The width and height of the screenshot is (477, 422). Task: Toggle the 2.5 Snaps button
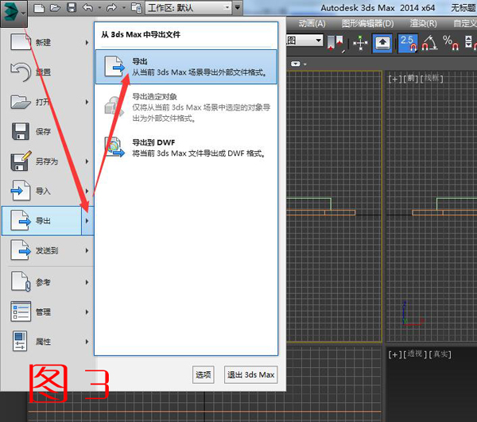pyautogui.click(x=408, y=43)
